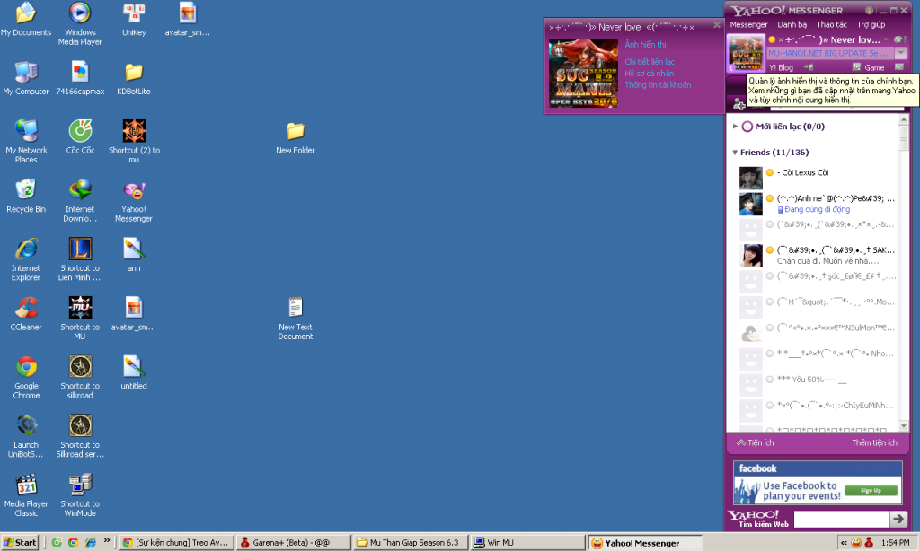Click the add contact icon in Yahoo Messenger
This screenshot has width=920, height=551.
point(739,105)
